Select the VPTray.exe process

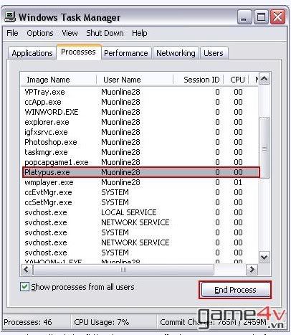140,92
